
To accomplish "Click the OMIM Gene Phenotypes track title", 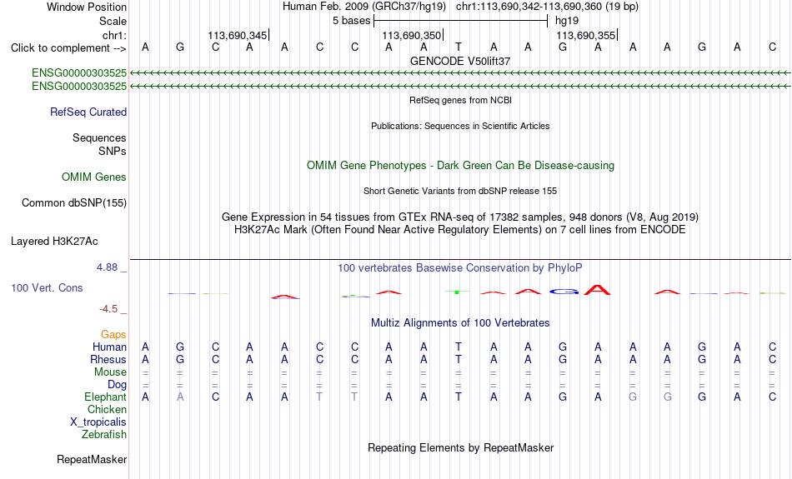I will [x=461, y=166].
